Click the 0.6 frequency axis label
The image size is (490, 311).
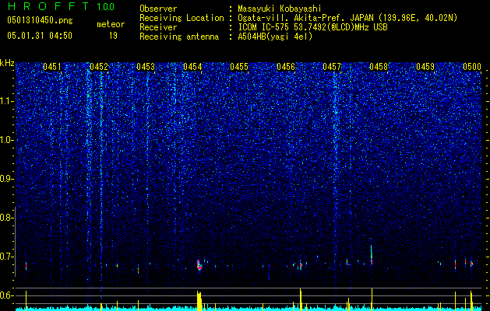pyautogui.click(x=7, y=295)
